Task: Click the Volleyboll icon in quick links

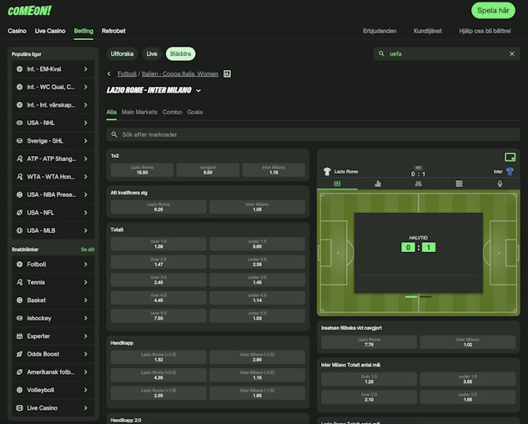Action: click(19, 390)
